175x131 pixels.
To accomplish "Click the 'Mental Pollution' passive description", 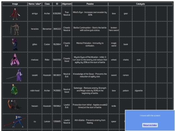I will click(x=90, y=44).
